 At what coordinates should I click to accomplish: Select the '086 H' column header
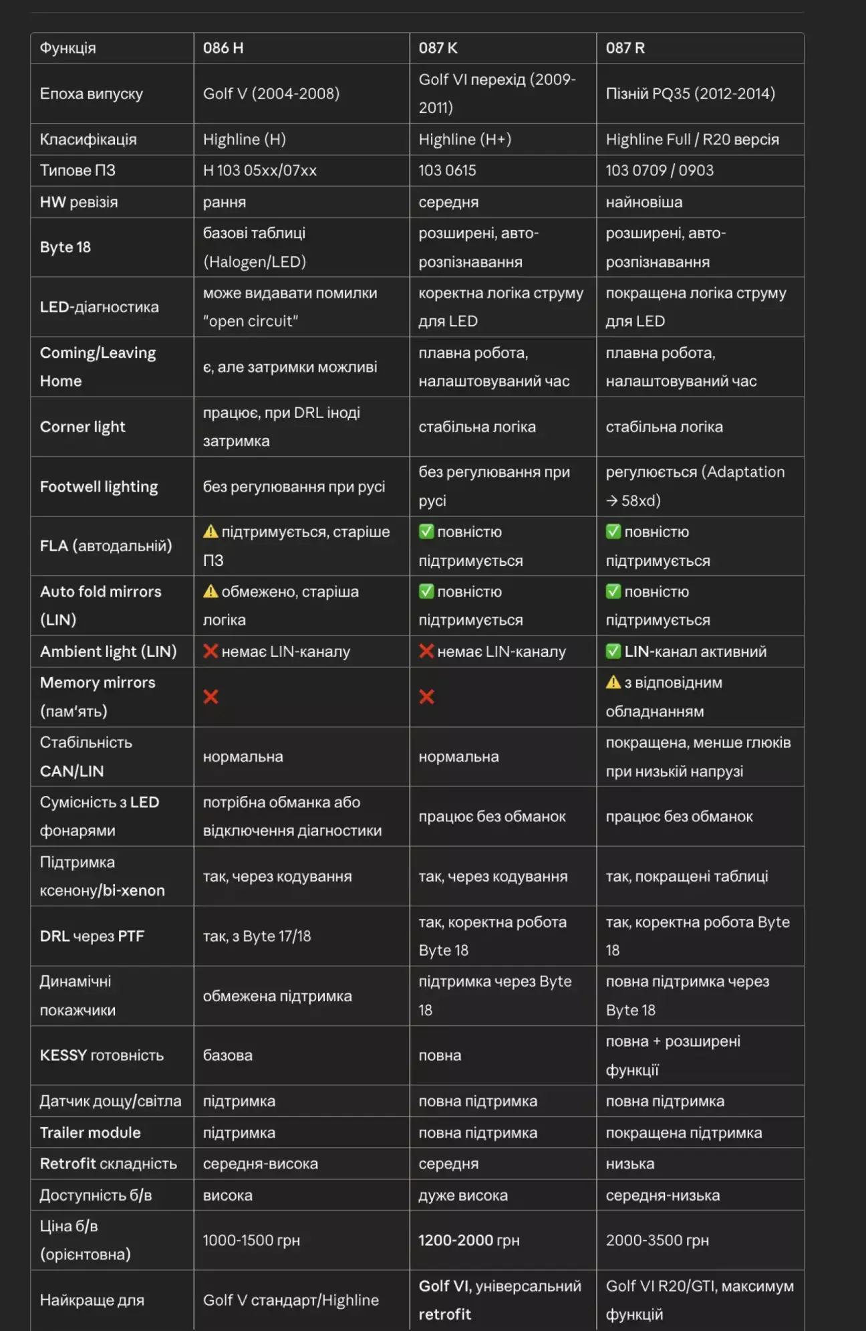223,48
